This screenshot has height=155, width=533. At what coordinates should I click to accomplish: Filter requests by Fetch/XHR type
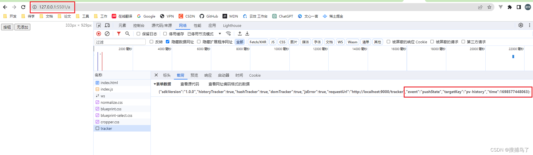[258, 42]
